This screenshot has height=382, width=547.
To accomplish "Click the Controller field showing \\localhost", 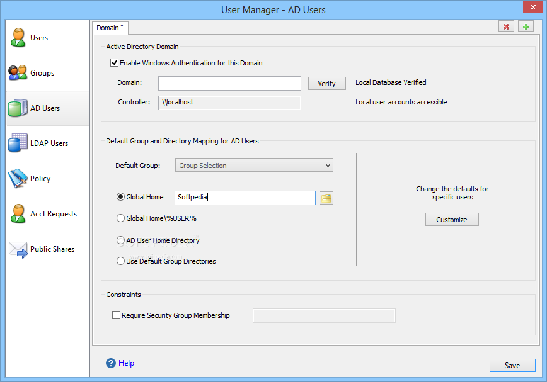I will pos(229,103).
